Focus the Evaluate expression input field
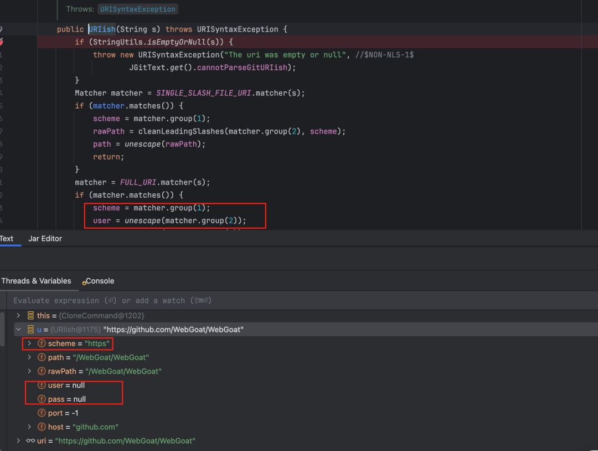 tap(301, 301)
